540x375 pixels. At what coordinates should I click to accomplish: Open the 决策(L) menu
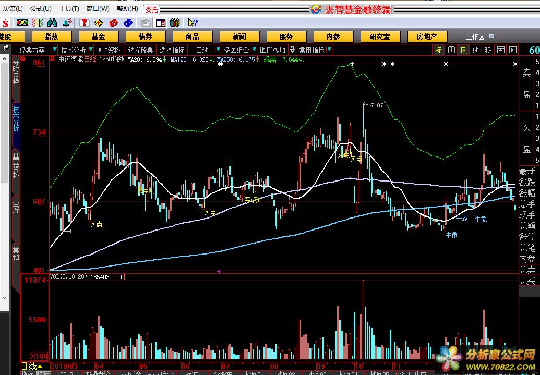12,9
